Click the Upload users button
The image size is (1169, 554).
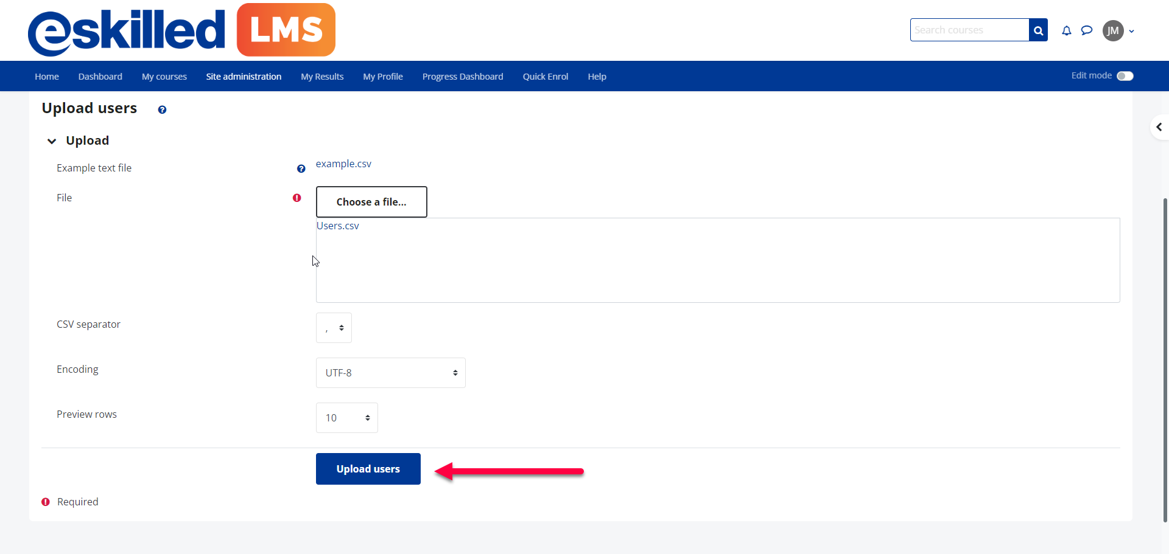[x=368, y=469]
